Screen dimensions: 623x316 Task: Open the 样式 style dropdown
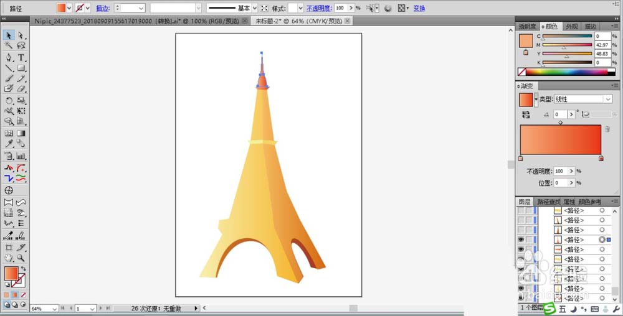coord(300,8)
